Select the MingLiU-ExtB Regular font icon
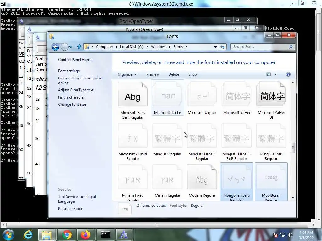Viewport: 322px width, 241px height. pos(271,136)
